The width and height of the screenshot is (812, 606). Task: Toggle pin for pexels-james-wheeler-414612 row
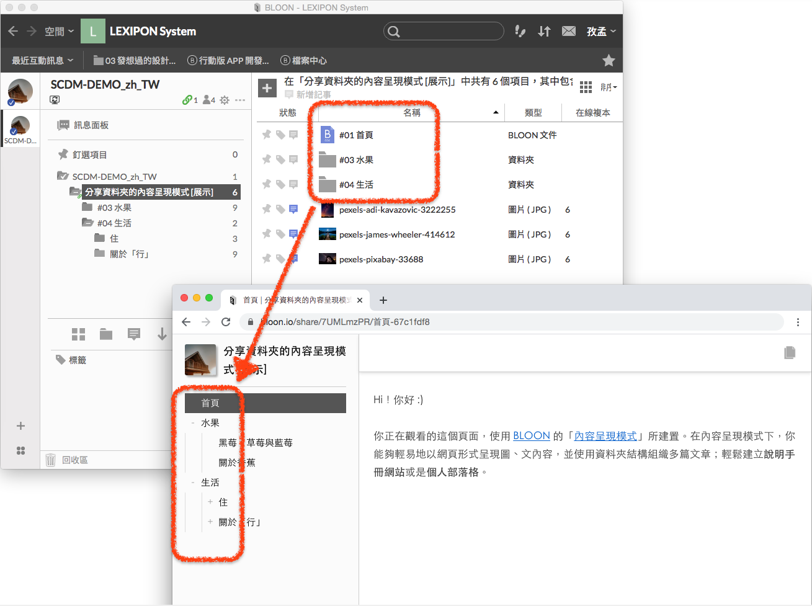[267, 234]
